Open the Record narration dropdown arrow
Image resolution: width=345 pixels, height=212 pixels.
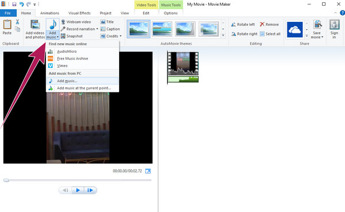97,29
